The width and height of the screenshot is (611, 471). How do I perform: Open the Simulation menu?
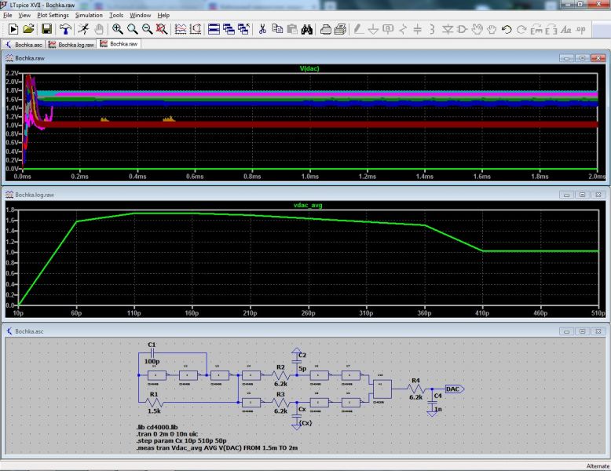(x=89, y=15)
